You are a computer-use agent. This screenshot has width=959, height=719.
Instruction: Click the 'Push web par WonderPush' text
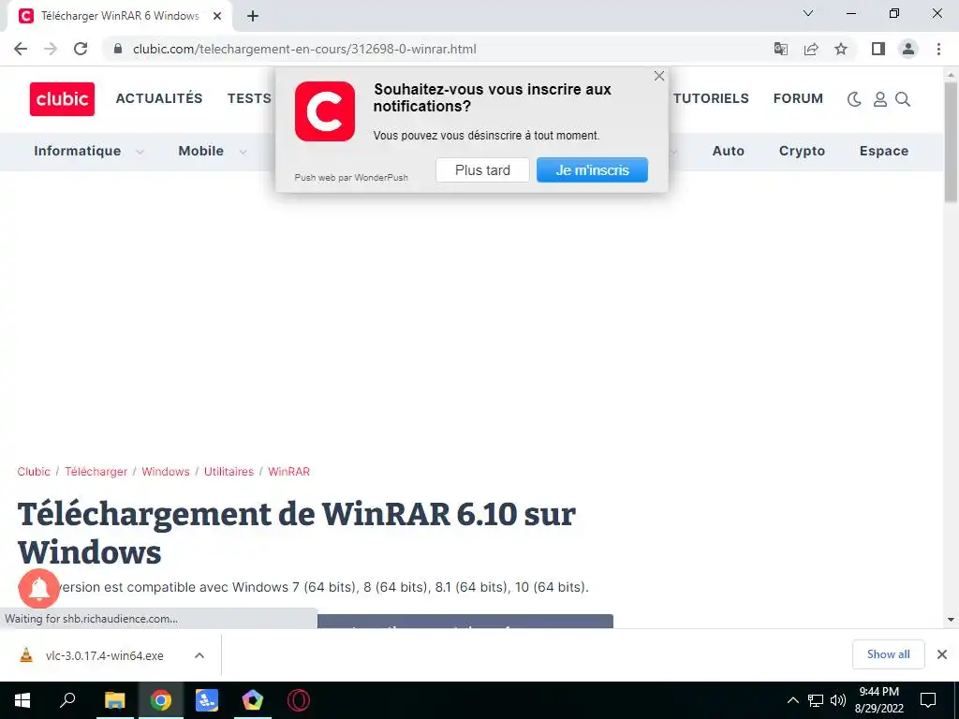tap(351, 177)
